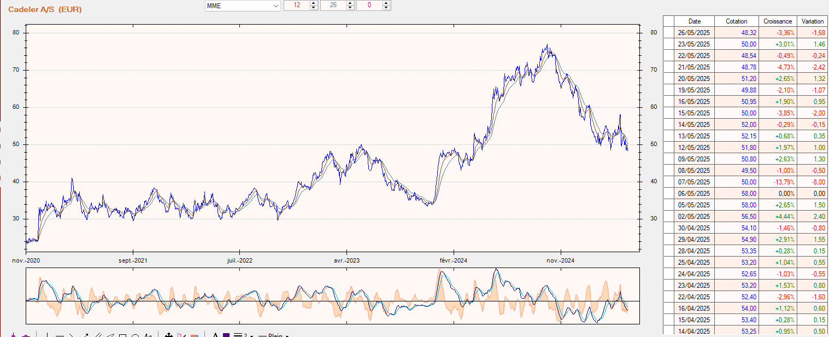Image resolution: width=829 pixels, height=337 pixels.
Task: Click the Date column header
Action: 694,21
